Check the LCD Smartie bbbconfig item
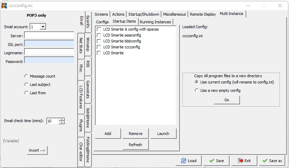The image size is (289, 168). tap(99, 41)
